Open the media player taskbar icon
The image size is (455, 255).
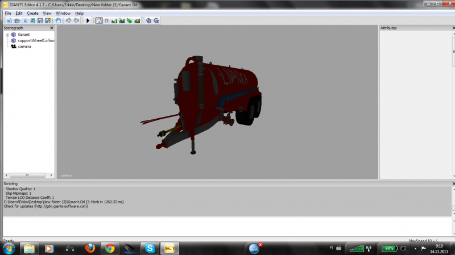click(49, 249)
